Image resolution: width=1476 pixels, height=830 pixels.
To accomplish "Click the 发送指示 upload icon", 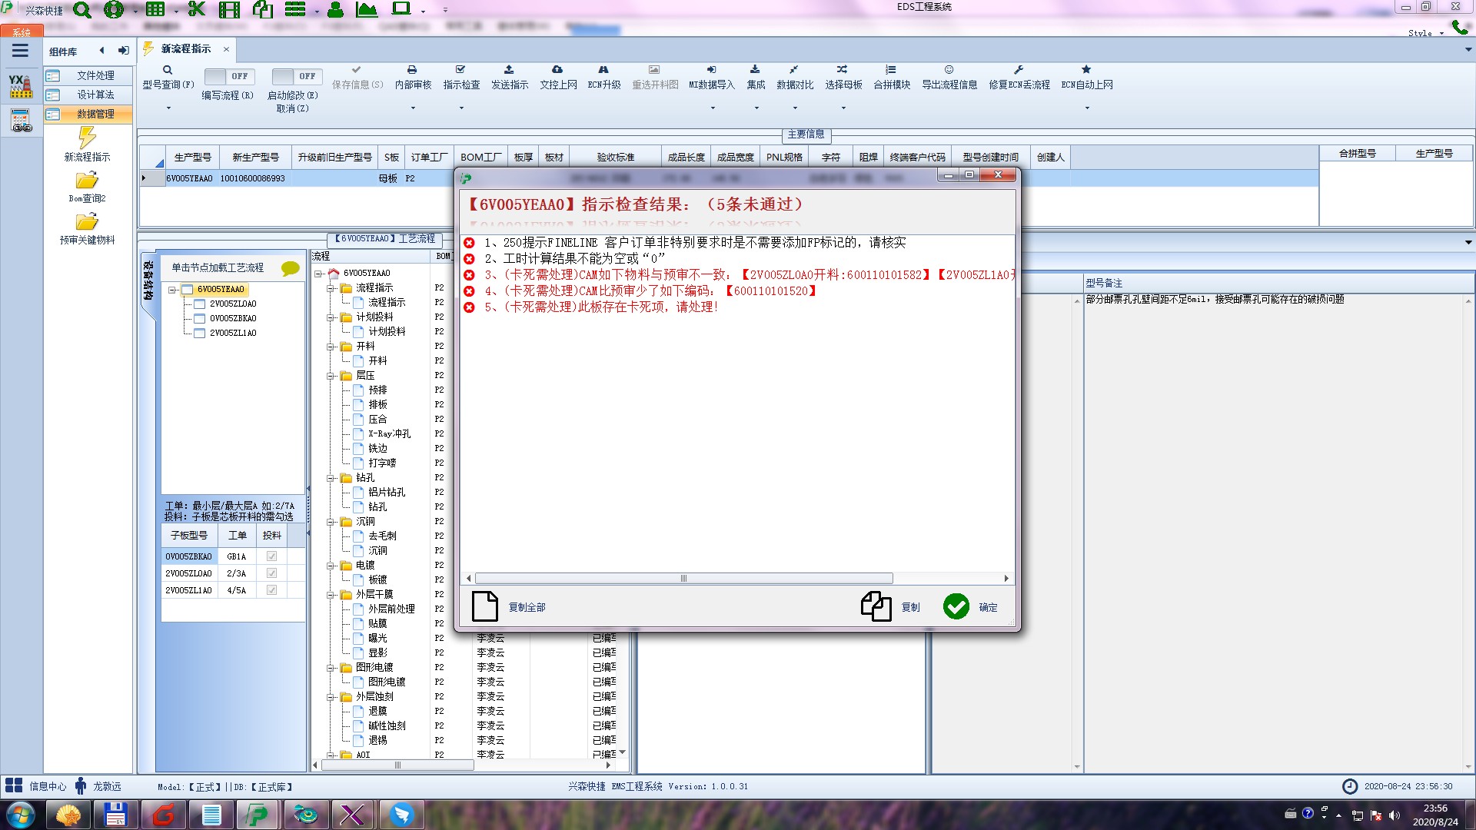I will [x=509, y=70].
